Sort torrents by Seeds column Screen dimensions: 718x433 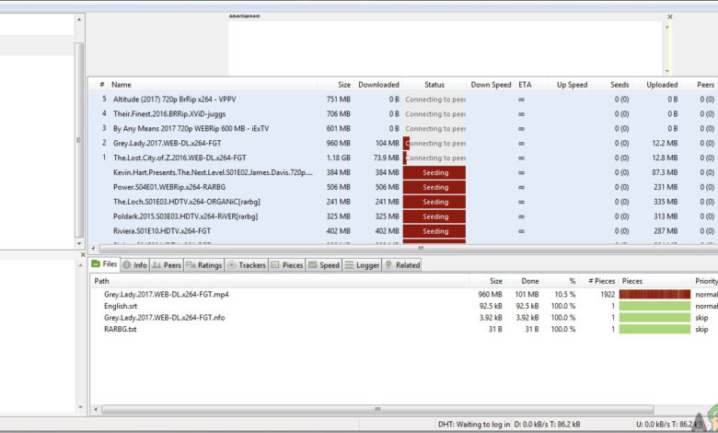pyautogui.click(x=620, y=85)
